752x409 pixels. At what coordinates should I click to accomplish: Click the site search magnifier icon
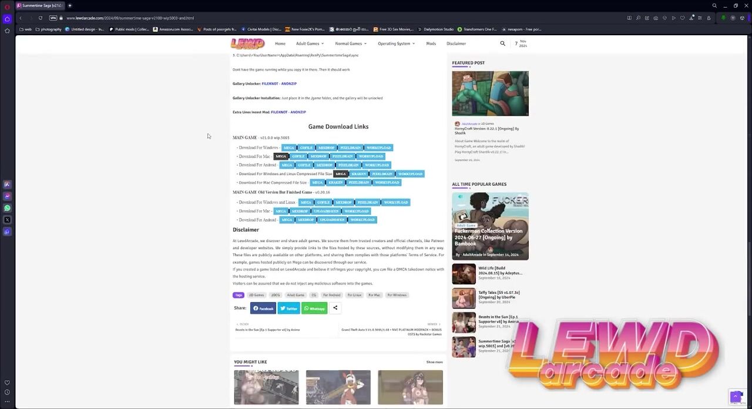(502, 43)
